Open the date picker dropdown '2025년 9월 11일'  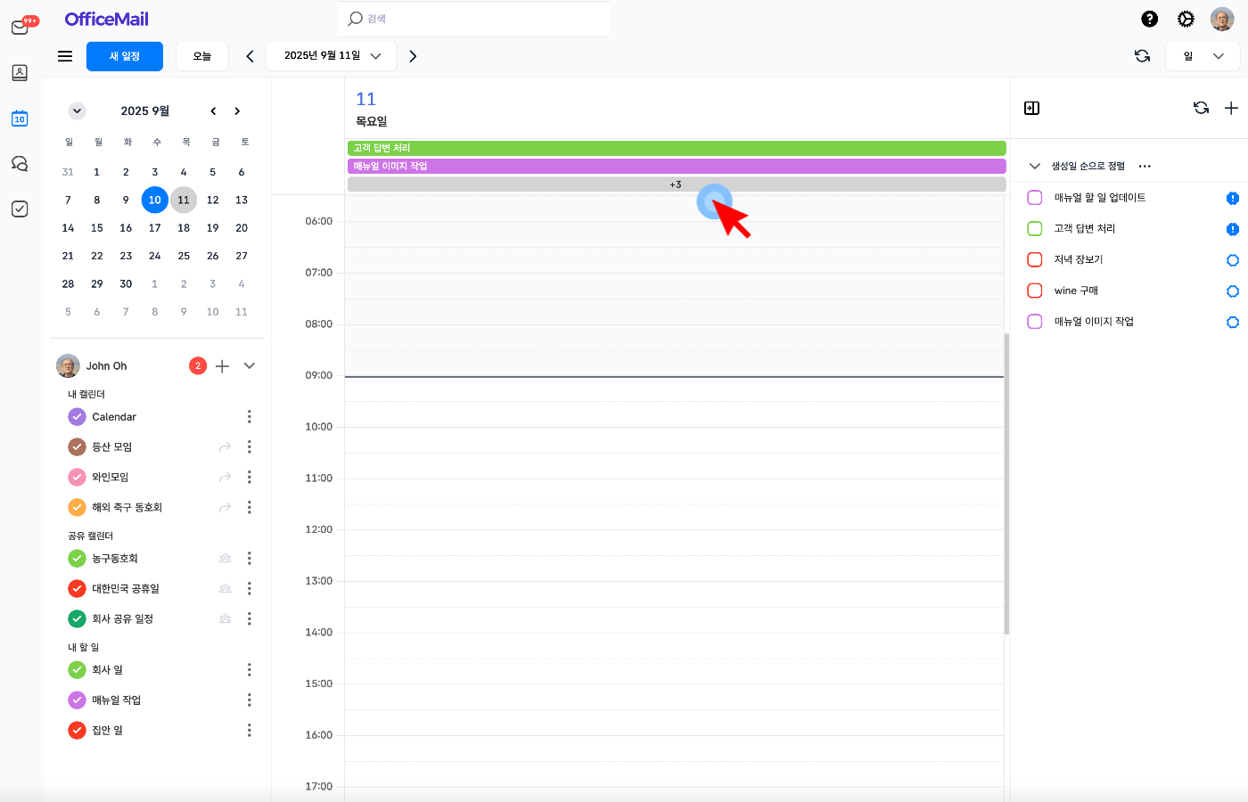332,56
